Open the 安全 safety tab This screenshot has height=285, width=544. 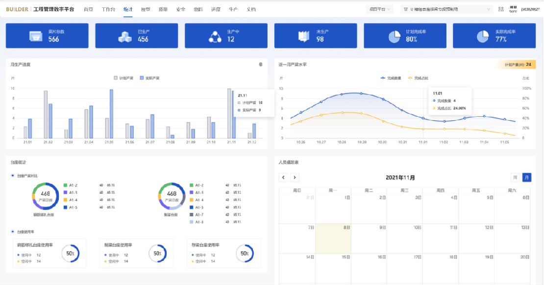point(180,9)
